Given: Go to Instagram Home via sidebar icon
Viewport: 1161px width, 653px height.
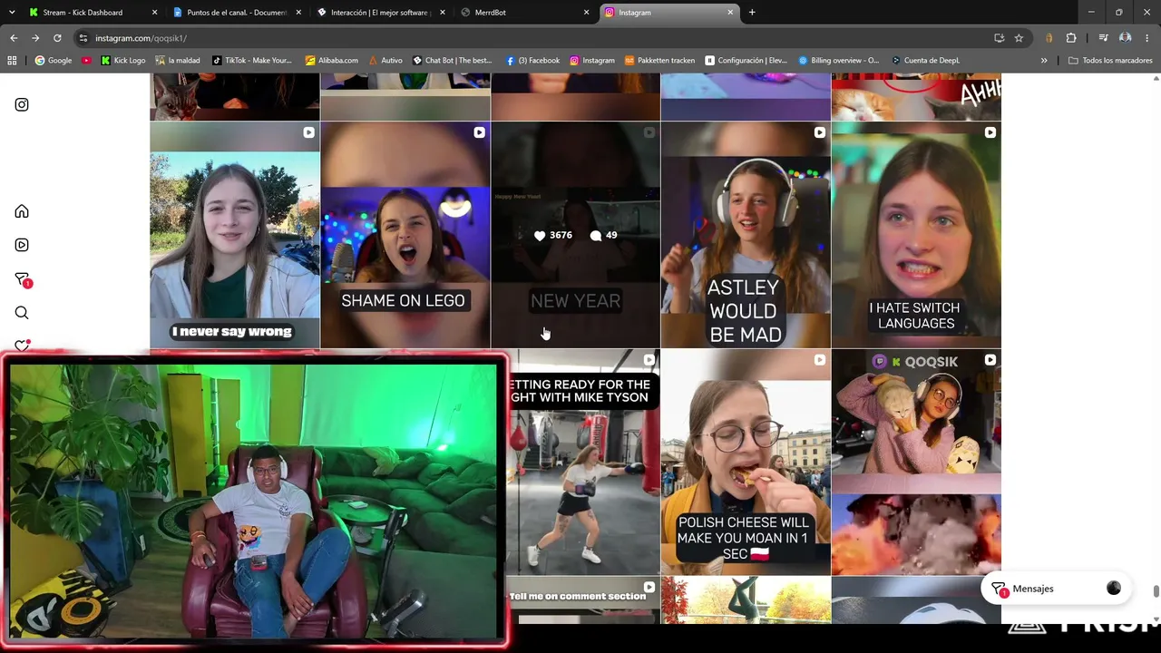Looking at the screenshot, I should pos(22,211).
